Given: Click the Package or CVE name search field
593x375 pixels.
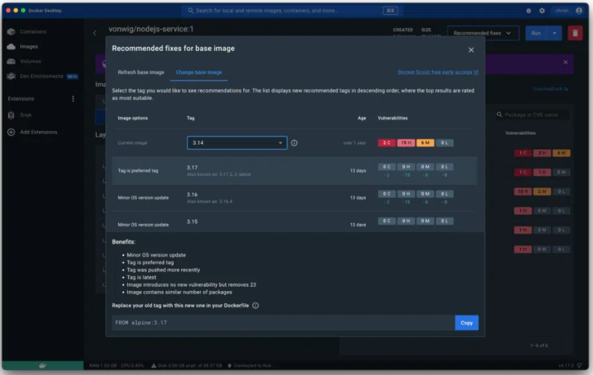Looking at the screenshot, I should click(532, 115).
